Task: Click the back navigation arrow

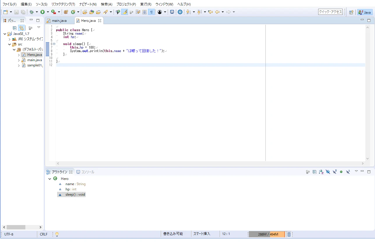Action: (x=217, y=12)
